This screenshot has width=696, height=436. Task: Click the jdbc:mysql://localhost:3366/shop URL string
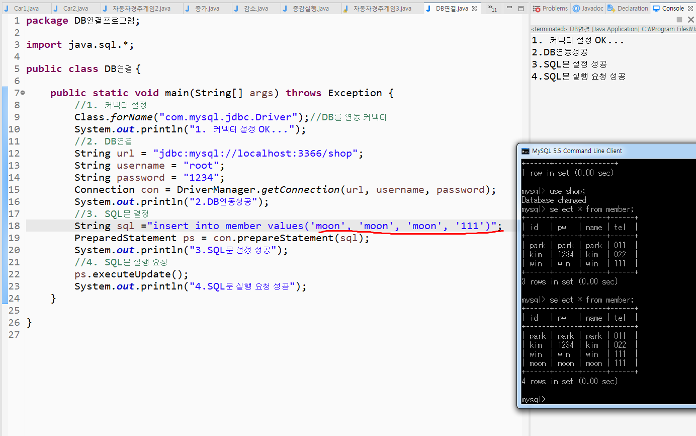click(x=255, y=154)
